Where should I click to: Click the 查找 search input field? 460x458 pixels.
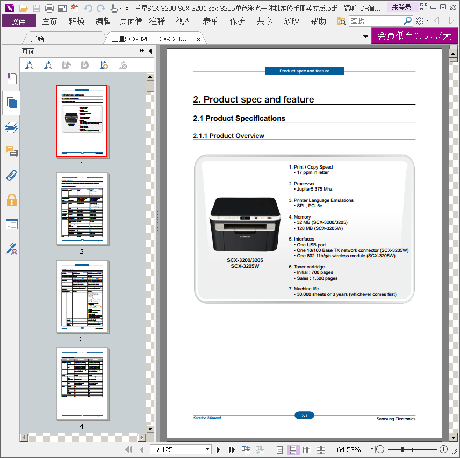376,21
